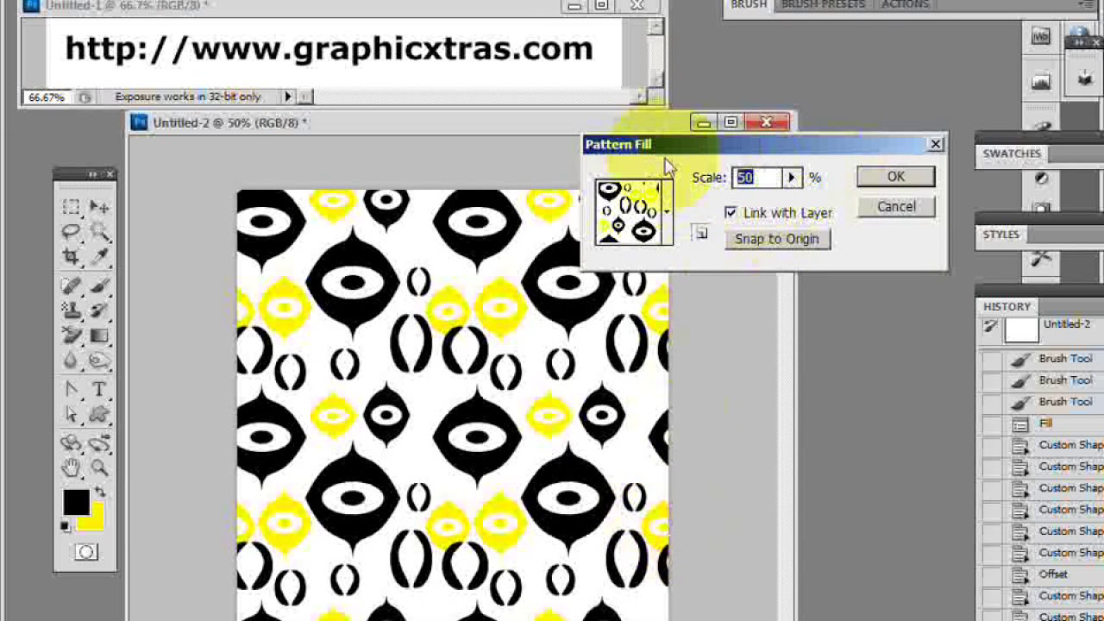1104x621 pixels.
Task: Select the Clone Stamp tool
Action: [72, 310]
